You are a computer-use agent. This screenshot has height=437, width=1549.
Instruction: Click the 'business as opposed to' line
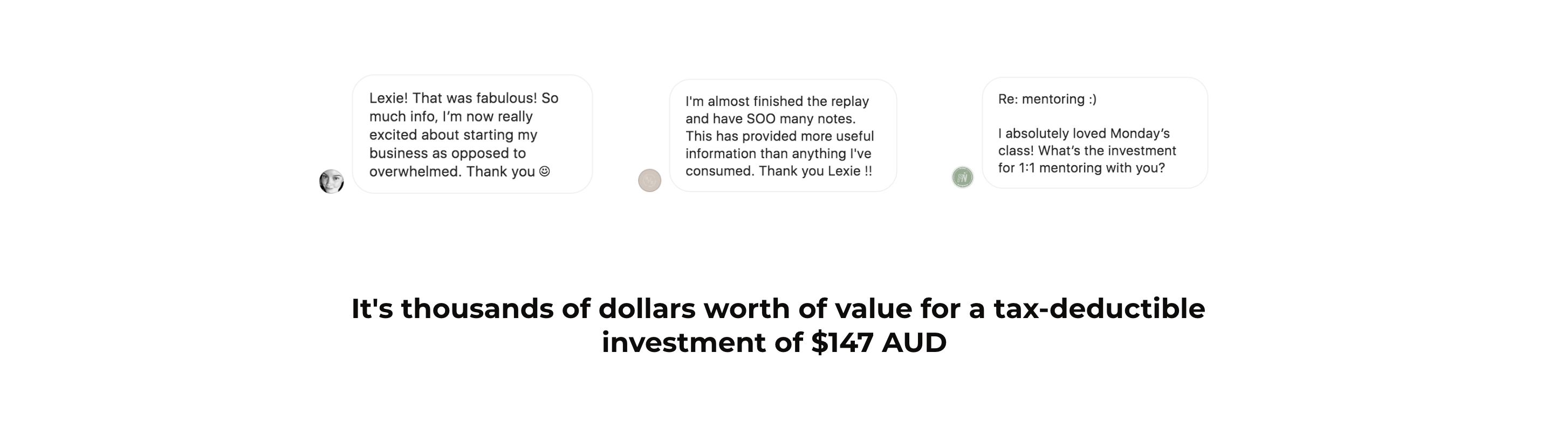pyautogui.click(x=447, y=153)
